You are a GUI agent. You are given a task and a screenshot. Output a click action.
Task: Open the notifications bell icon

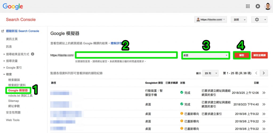[258, 6]
